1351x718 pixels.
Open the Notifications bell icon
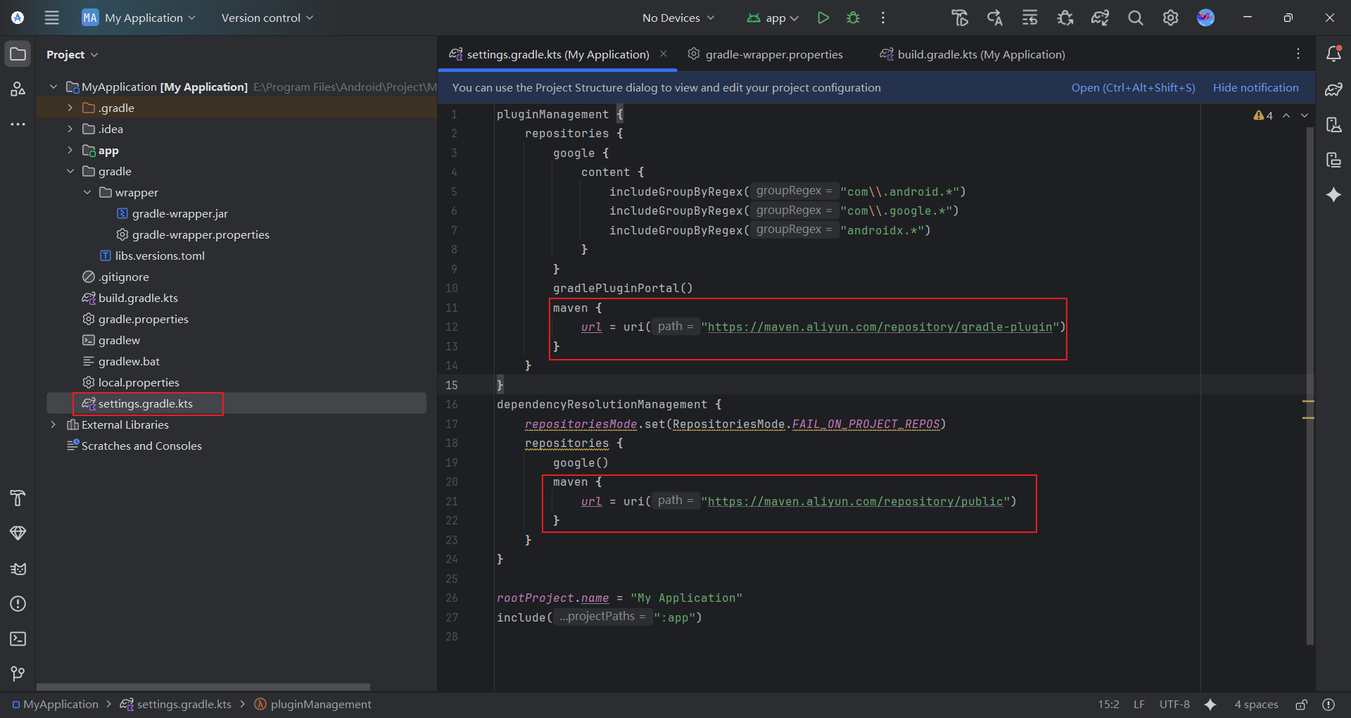pos(1333,54)
